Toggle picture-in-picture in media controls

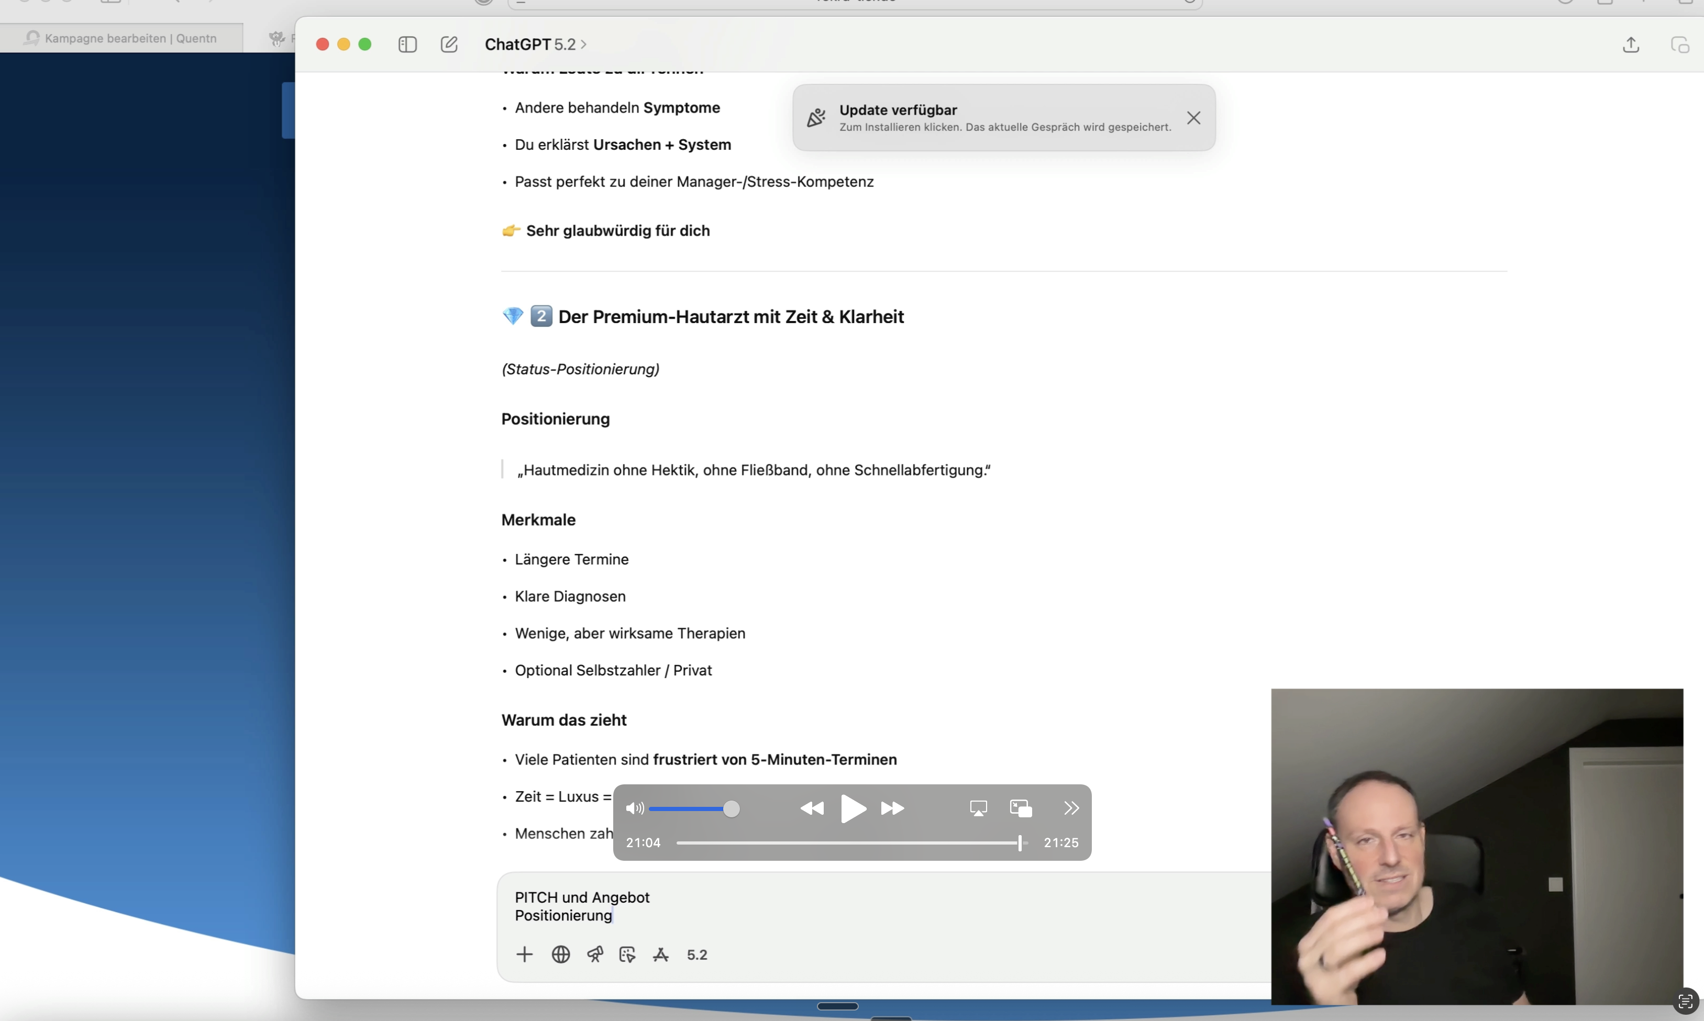pyautogui.click(x=1021, y=808)
